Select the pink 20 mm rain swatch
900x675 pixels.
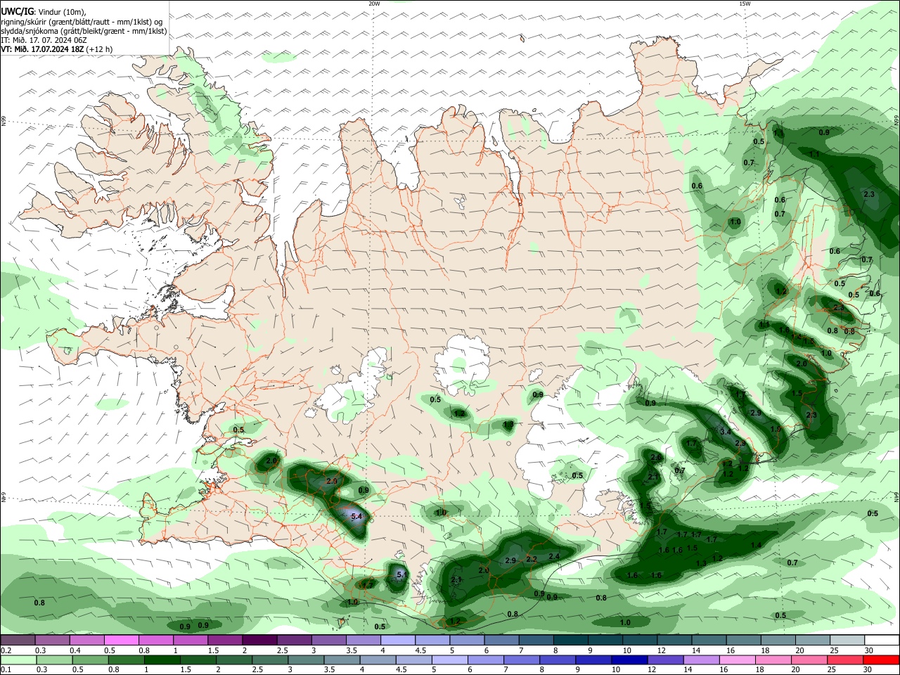(811, 660)
